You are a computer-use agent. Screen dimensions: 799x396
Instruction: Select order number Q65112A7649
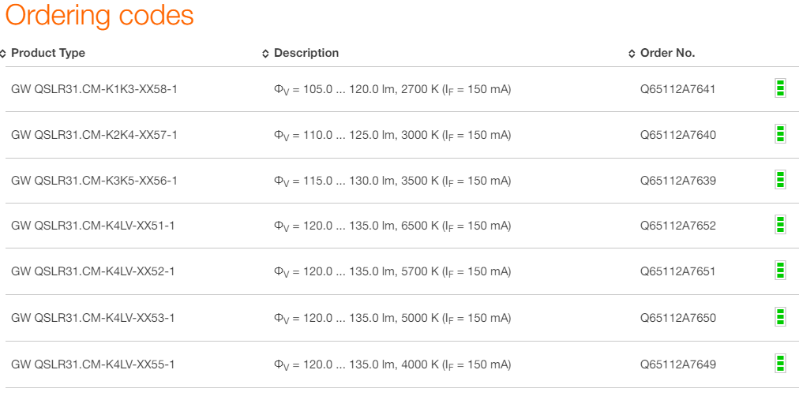click(x=677, y=364)
